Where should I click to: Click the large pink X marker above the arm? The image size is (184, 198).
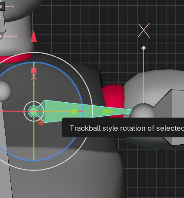point(144,31)
